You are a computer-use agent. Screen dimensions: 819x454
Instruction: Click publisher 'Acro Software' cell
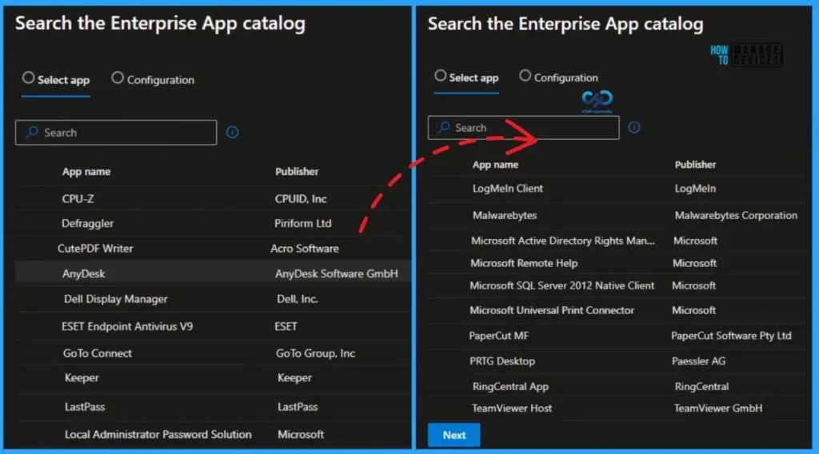click(x=305, y=249)
